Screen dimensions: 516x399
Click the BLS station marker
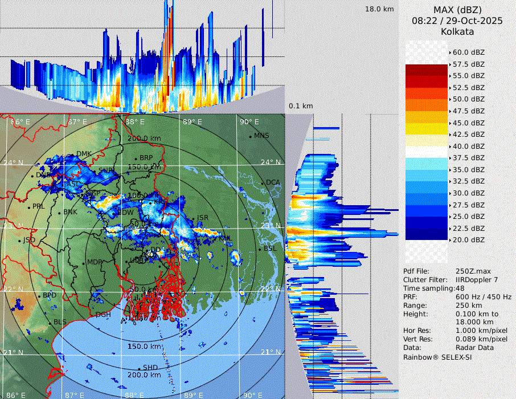(x=50, y=323)
